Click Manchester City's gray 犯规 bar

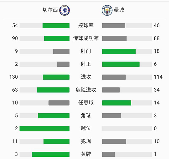pos(114,141)
